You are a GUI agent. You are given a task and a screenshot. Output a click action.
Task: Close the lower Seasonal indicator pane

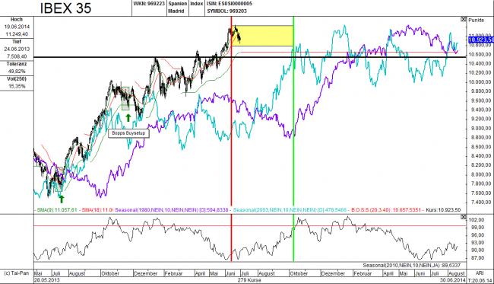(463, 217)
